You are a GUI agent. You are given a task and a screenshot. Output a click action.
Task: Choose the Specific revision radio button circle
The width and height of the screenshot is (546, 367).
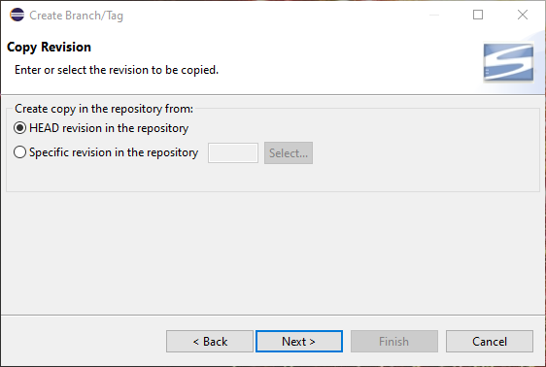point(19,152)
